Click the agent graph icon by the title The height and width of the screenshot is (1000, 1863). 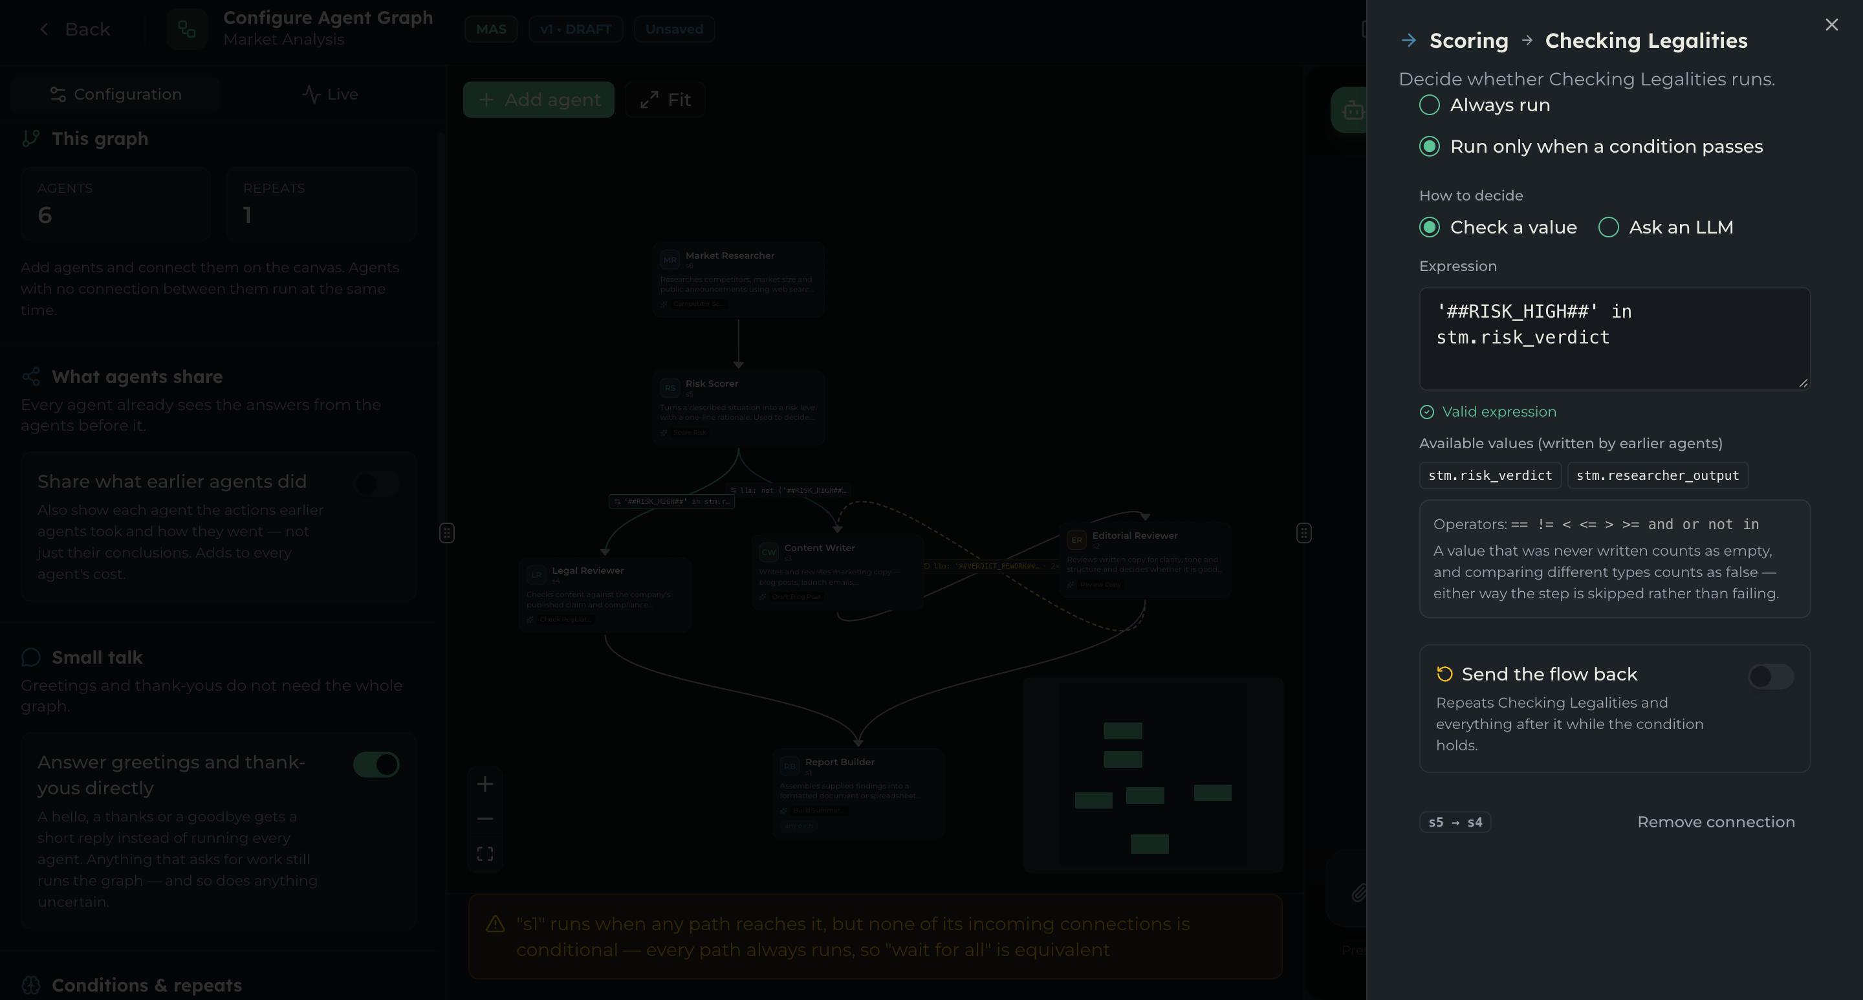(186, 29)
